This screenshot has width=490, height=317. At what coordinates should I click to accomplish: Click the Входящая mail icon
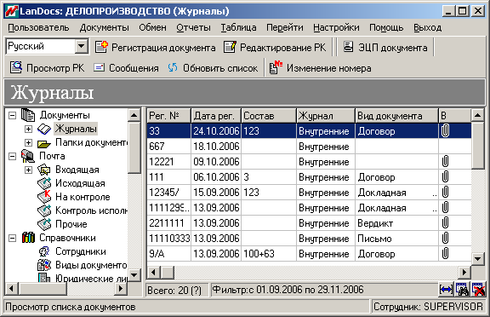(44, 170)
